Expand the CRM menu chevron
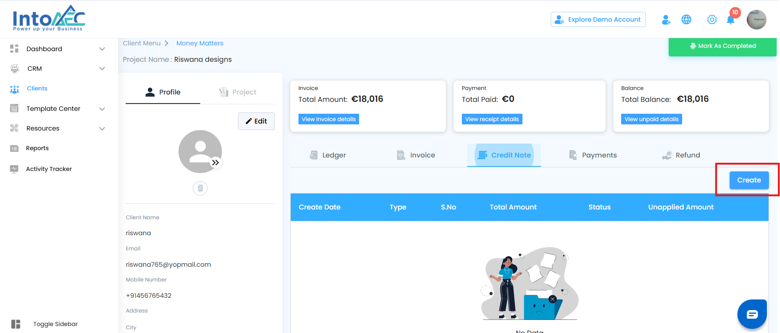The image size is (780, 333). (102, 69)
